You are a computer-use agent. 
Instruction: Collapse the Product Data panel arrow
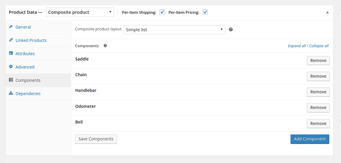tap(327, 13)
